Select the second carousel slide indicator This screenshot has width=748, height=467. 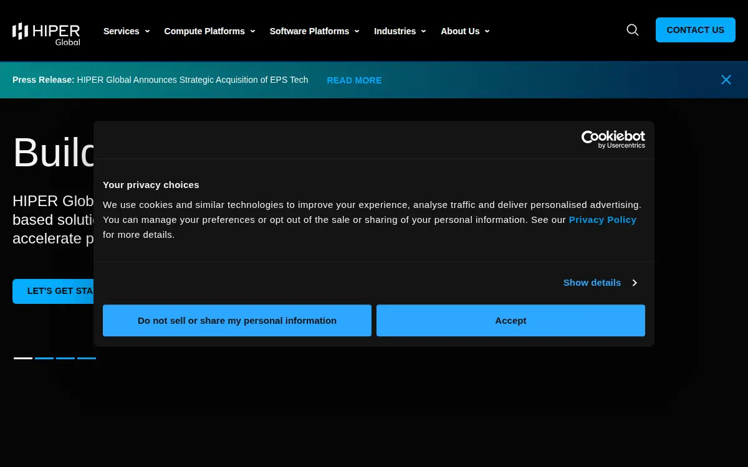(44, 358)
